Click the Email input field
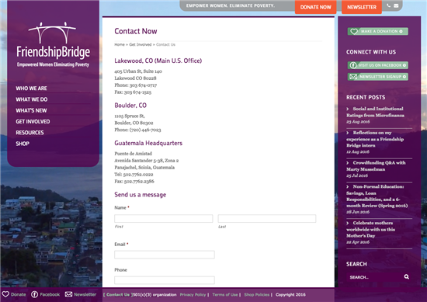 [165, 255]
